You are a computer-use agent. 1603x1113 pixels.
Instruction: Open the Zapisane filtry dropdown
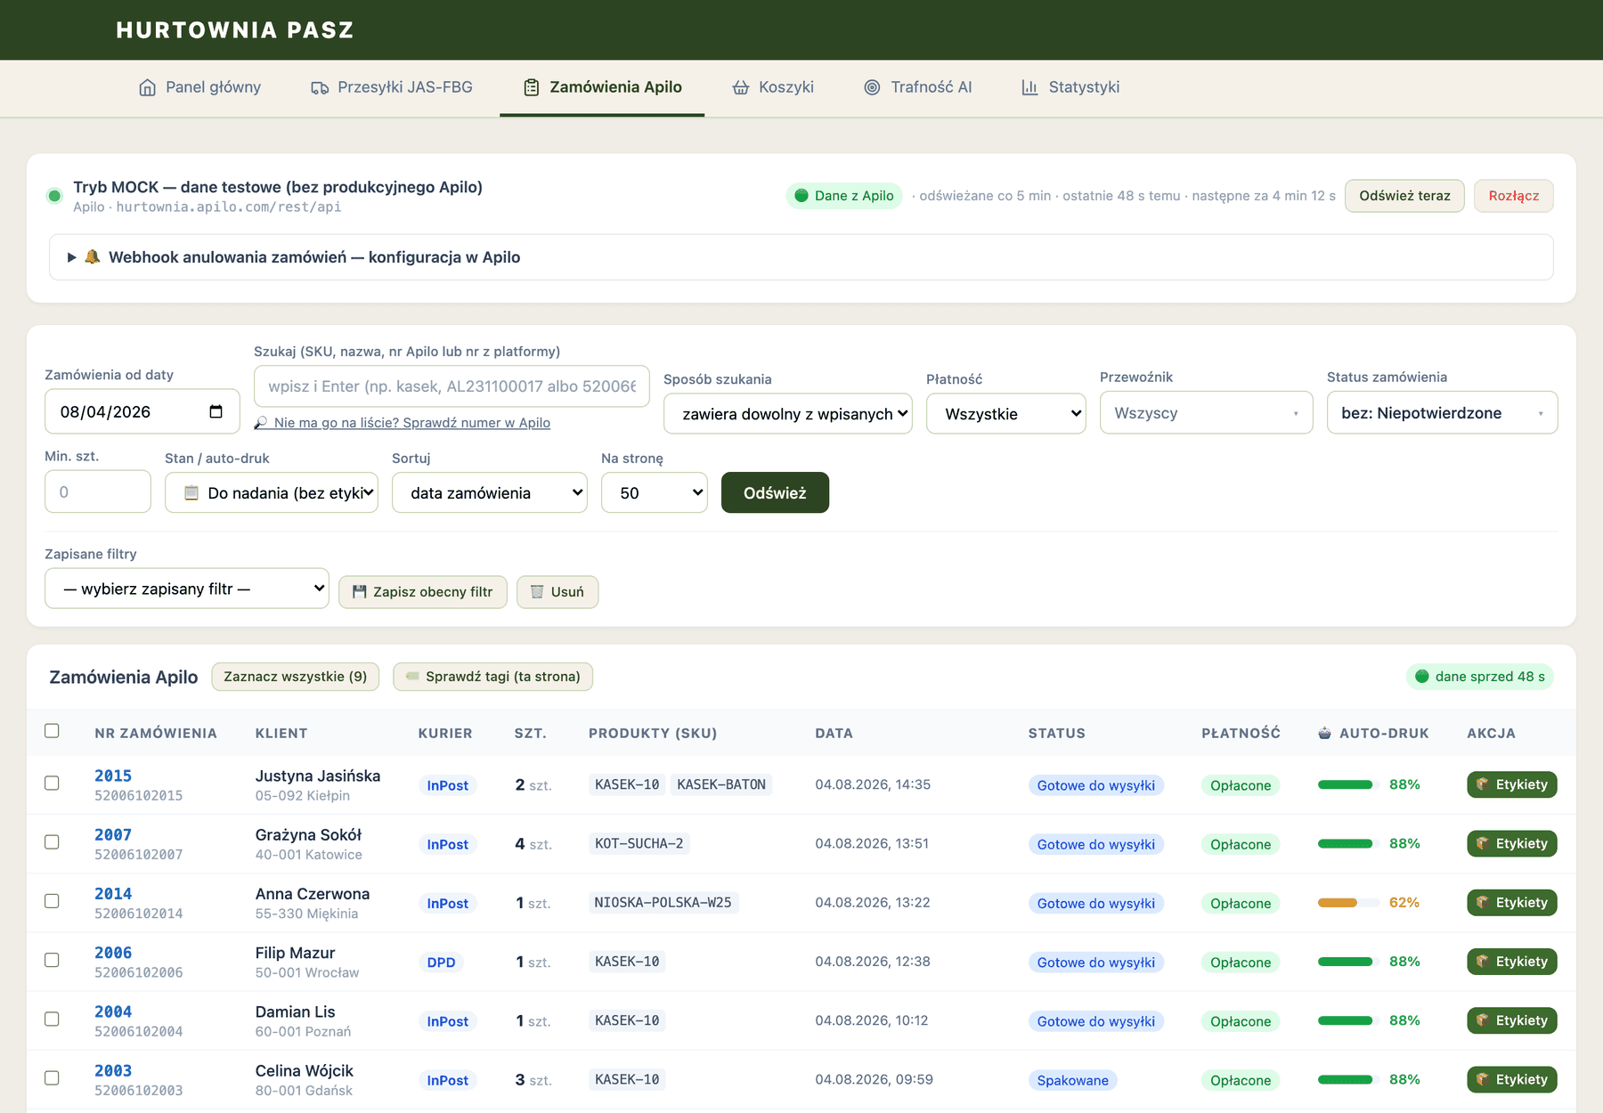pyautogui.click(x=187, y=589)
